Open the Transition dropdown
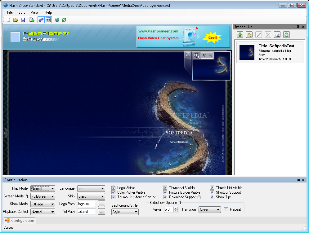Viewport: 309px width, 233px height. tap(210, 209)
